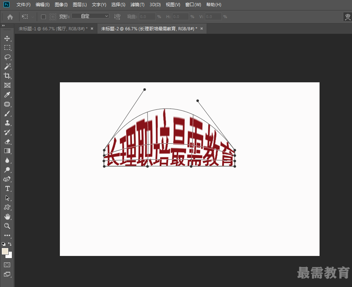The height and width of the screenshot is (287, 352).
Task: Select the Frame tool
Action: [x=7, y=85]
